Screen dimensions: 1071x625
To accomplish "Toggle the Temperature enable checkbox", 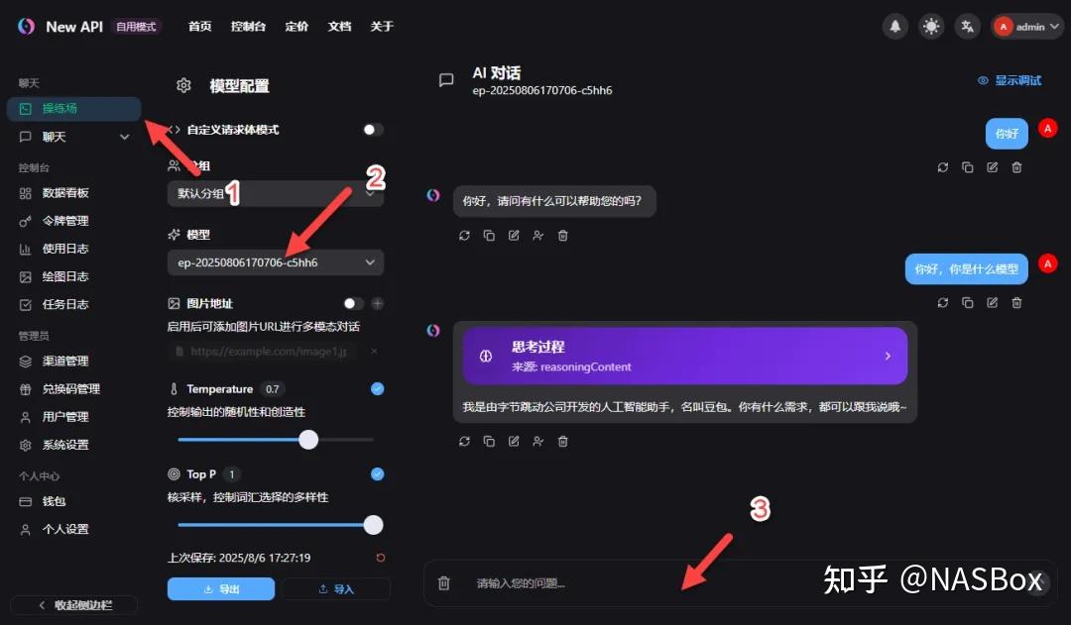I will click(377, 389).
